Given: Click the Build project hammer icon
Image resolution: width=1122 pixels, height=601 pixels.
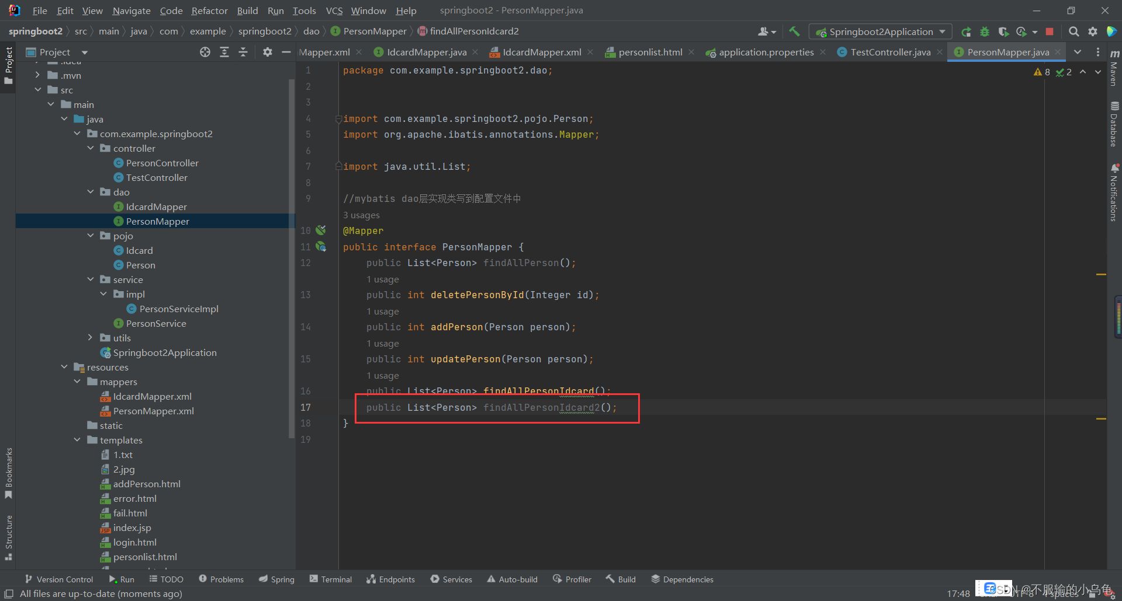Looking at the screenshot, I should 794,32.
